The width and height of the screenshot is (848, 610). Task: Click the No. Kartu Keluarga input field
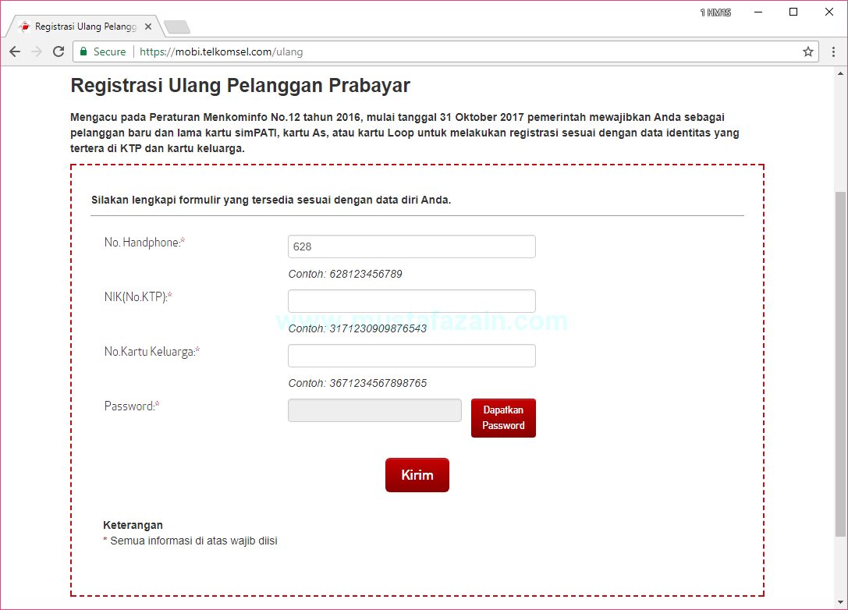pyautogui.click(x=412, y=356)
